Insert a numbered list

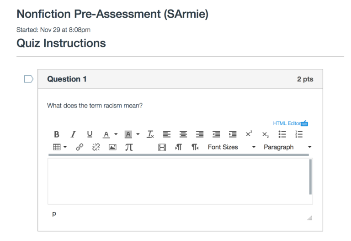point(299,134)
